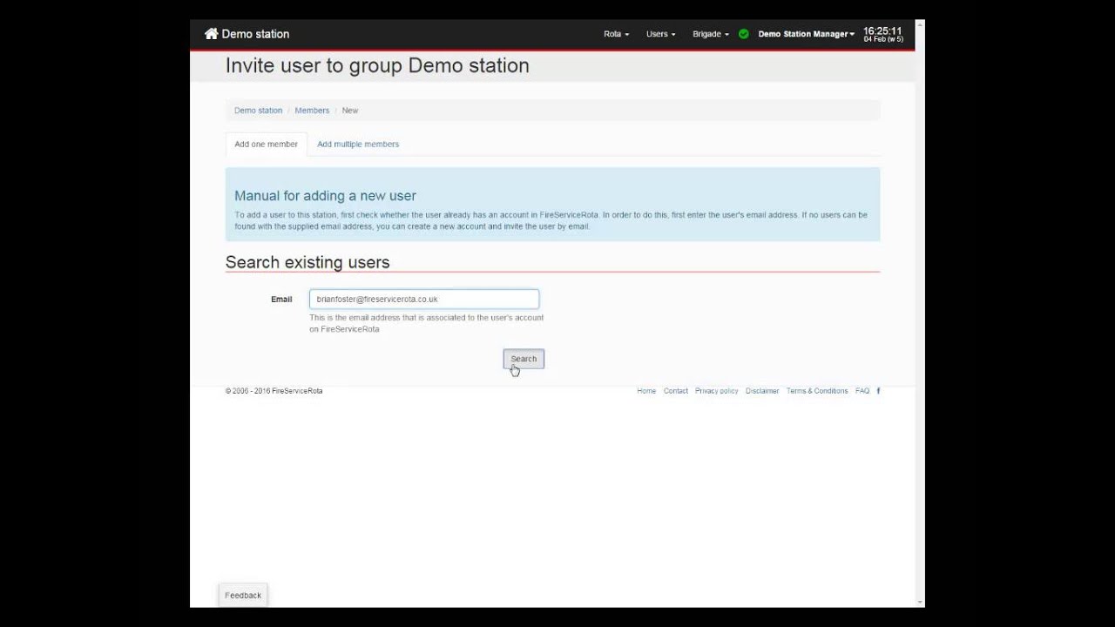This screenshot has width=1115, height=627.
Task: Switch to the Add one member tab
Action: click(266, 145)
